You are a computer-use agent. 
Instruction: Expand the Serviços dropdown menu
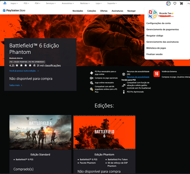click(x=51, y=3)
